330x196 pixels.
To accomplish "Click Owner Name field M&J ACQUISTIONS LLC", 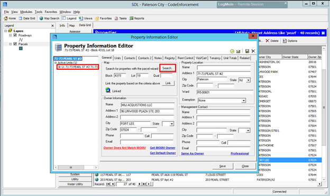I will (x=148, y=105).
